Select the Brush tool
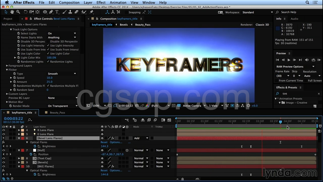The width and height of the screenshot is (323, 182). (x=64, y=12)
